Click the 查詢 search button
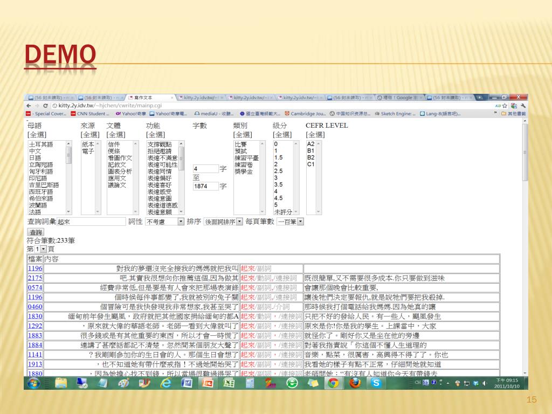The width and height of the screenshot is (552, 414). point(36,232)
